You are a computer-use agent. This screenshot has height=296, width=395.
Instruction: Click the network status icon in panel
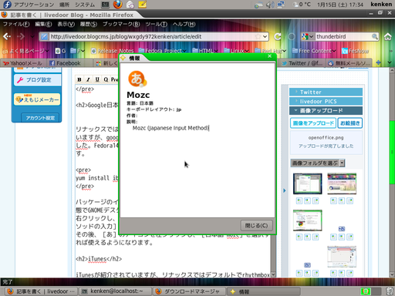click(x=281, y=5)
